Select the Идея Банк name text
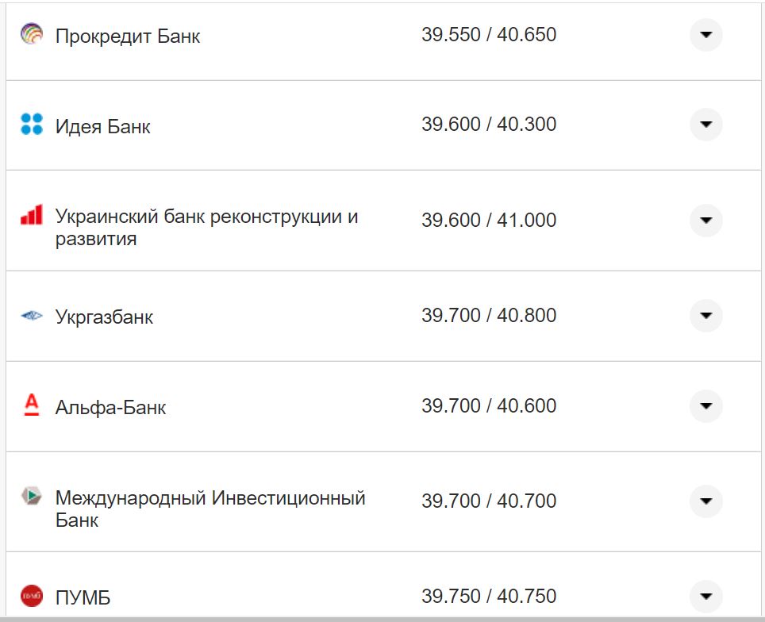This screenshot has width=765, height=622. pyautogui.click(x=102, y=125)
